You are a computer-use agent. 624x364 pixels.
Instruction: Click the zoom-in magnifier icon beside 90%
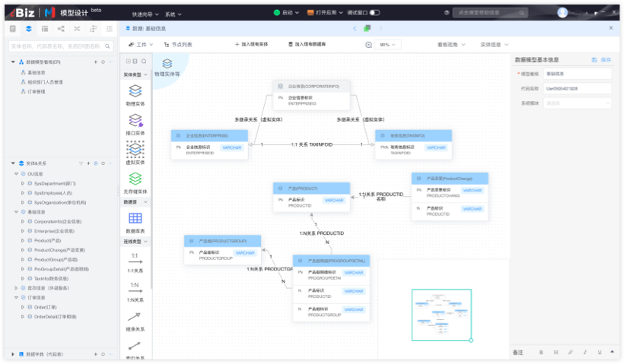[369, 45]
